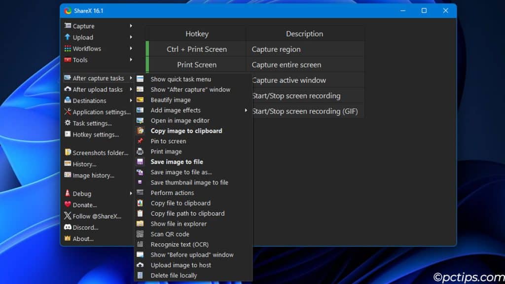The width and height of the screenshot is (505, 284).
Task: Click the Hotkey settings icon
Action: 68,134
